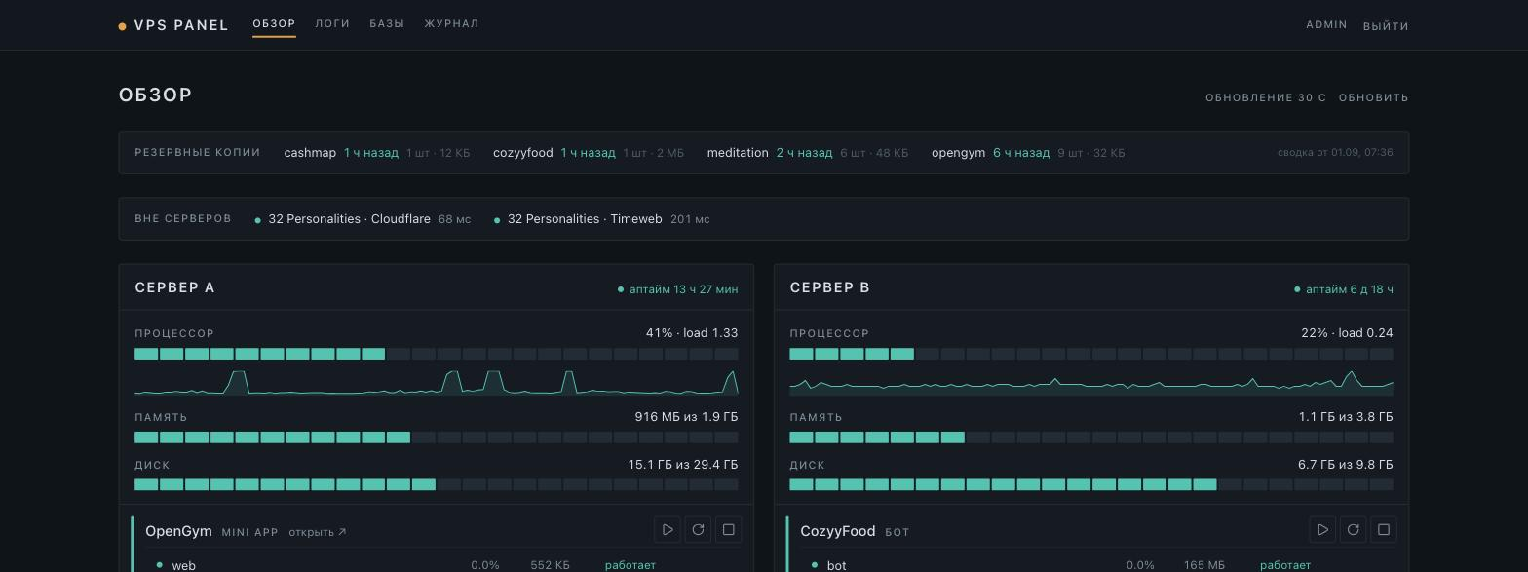Click the opengym backup entry

1028,153
